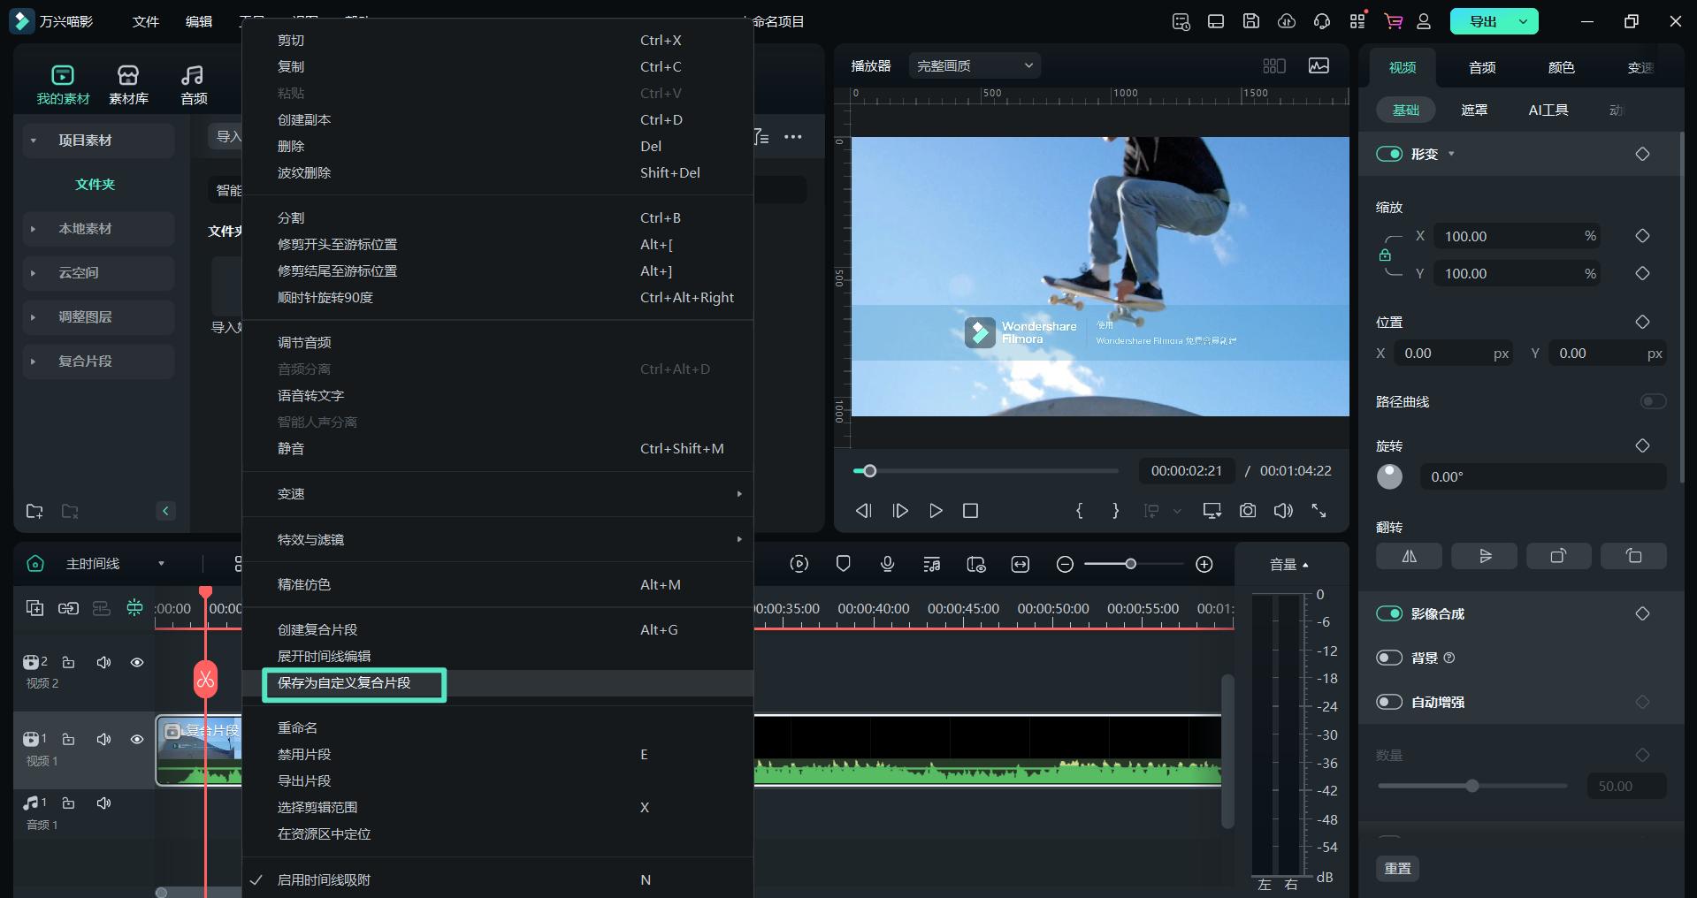This screenshot has height=898, width=1697.
Task: Open the Stock Media library tab
Action: [128, 85]
